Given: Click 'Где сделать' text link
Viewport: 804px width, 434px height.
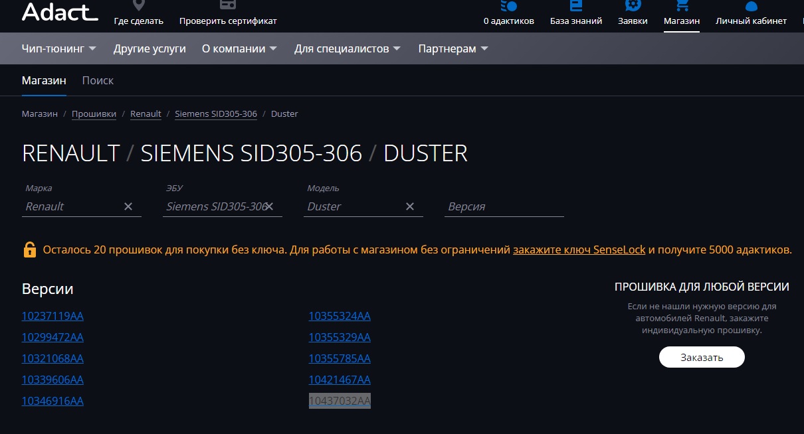Looking at the screenshot, I should pyautogui.click(x=138, y=21).
